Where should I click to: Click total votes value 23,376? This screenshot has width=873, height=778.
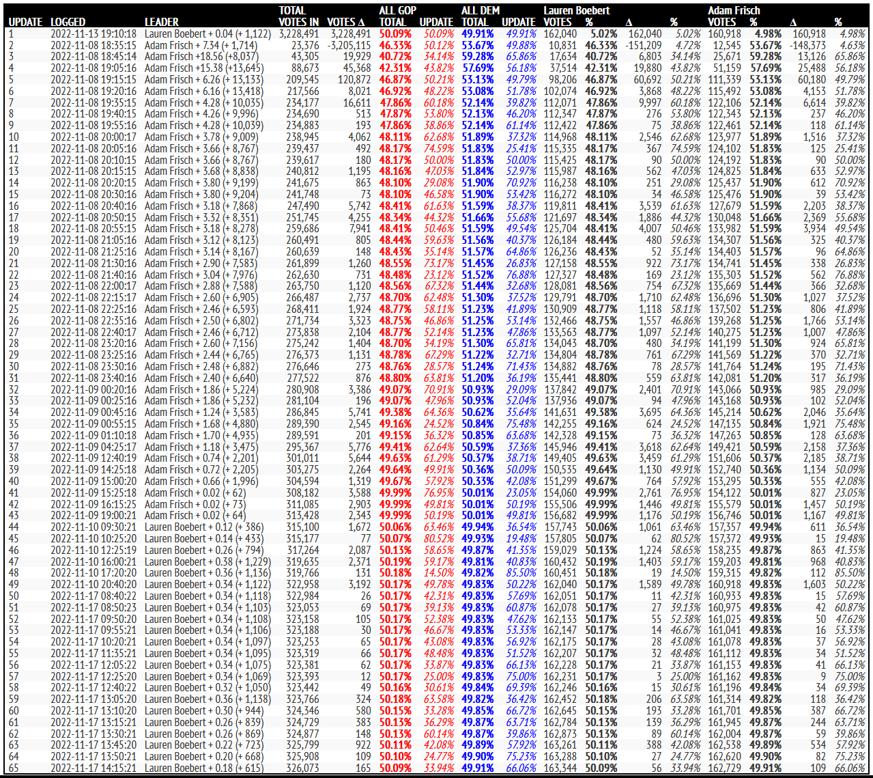click(x=304, y=45)
